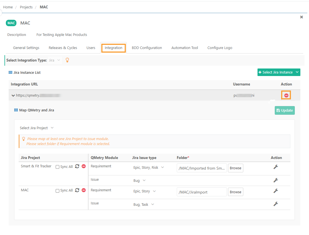Click the sync refresh icon for the MAC project
The height and width of the screenshot is (235, 309).
pos(77,190)
